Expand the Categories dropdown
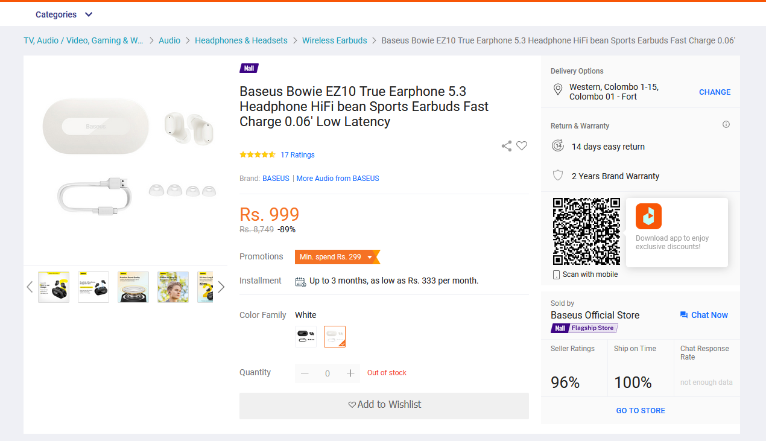The width and height of the screenshot is (766, 441). coord(64,14)
